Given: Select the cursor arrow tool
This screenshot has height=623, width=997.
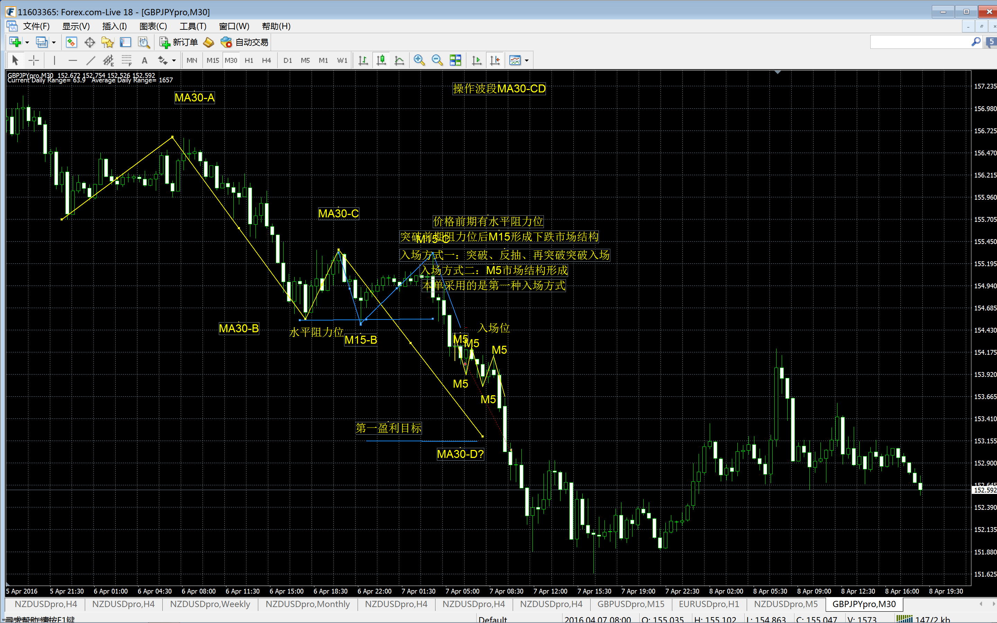Looking at the screenshot, I should coord(15,60).
